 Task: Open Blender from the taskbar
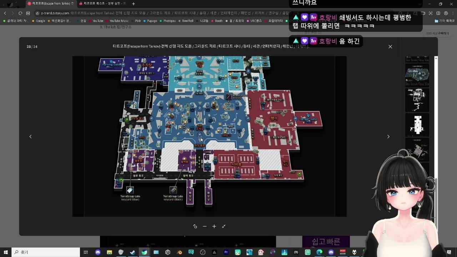pos(180,252)
